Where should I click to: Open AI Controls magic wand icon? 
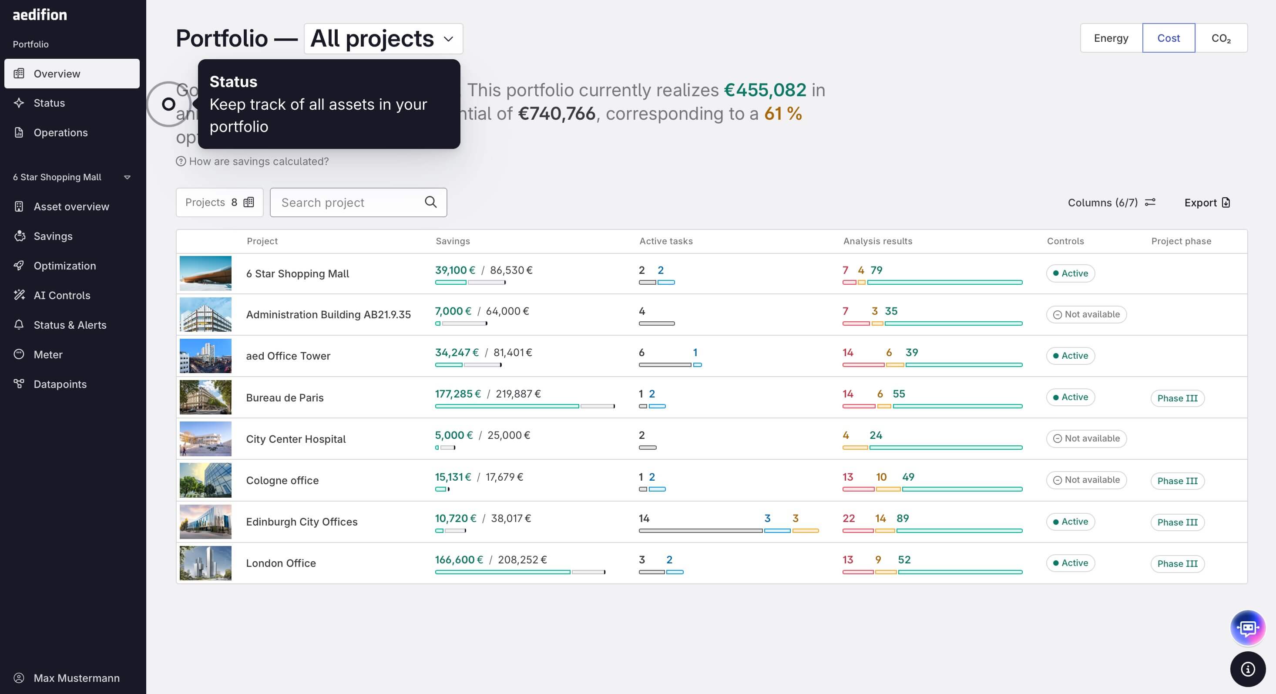point(19,295)
